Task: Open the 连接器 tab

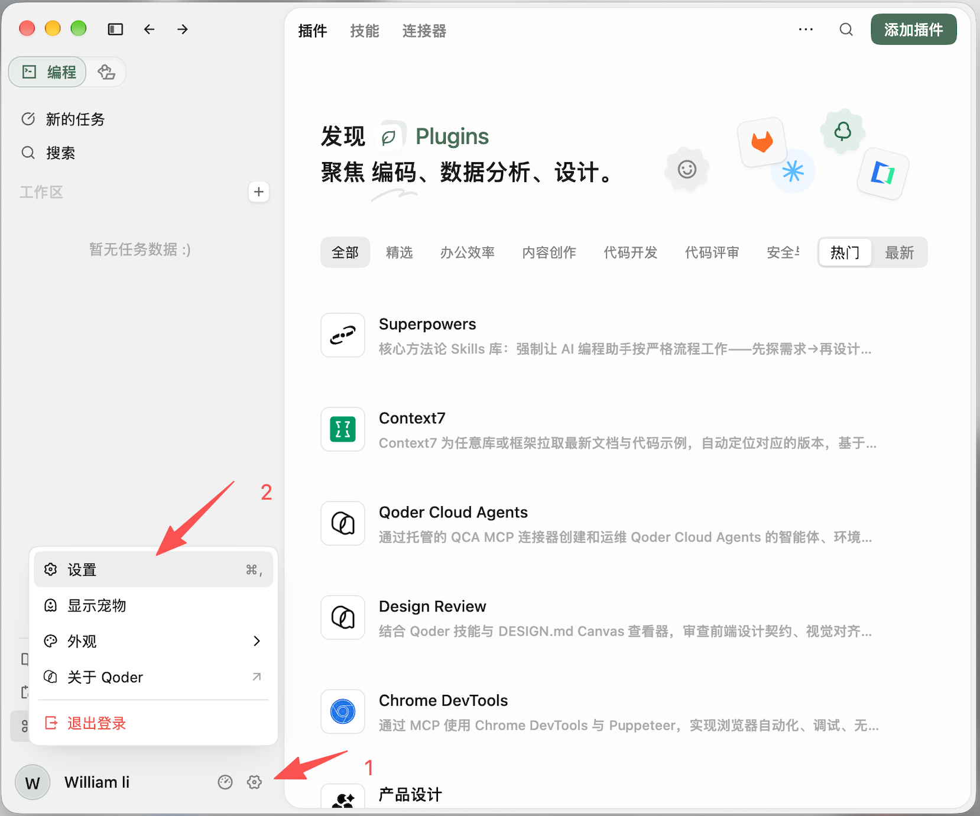Action: [x=424, y=31]
